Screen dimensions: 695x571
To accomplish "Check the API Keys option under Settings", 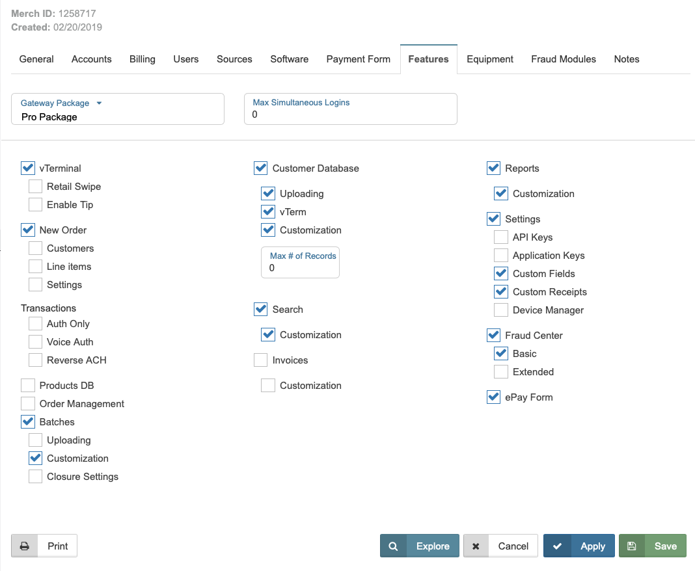I will pos(501,237).
